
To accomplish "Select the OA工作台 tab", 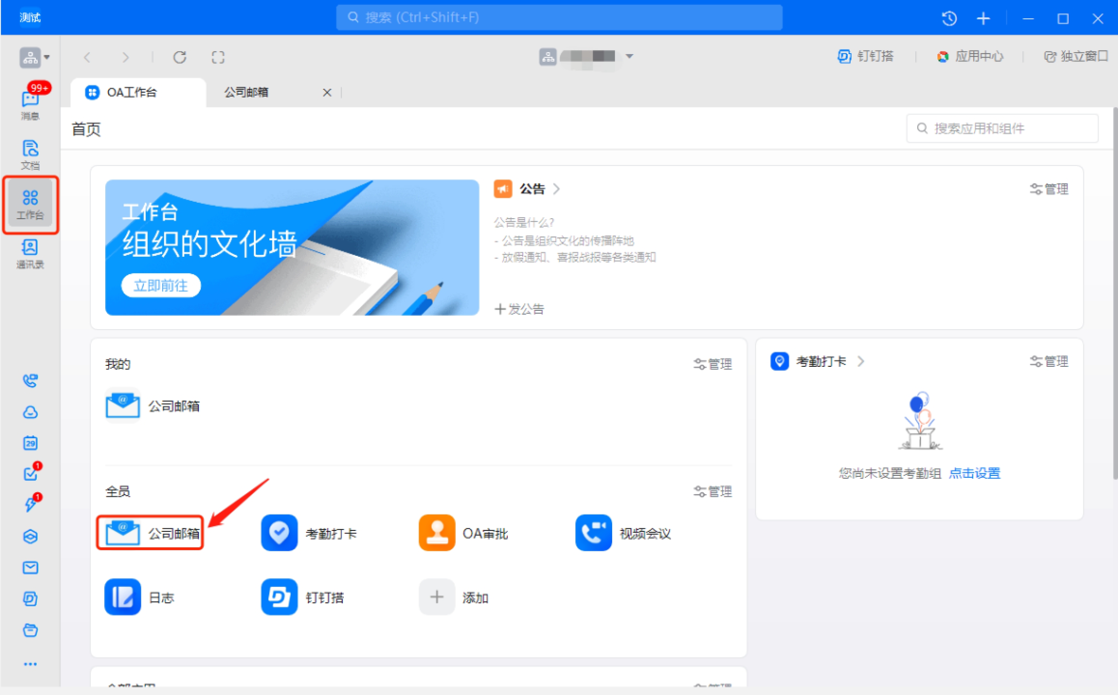I will click(x=131, y=92).
